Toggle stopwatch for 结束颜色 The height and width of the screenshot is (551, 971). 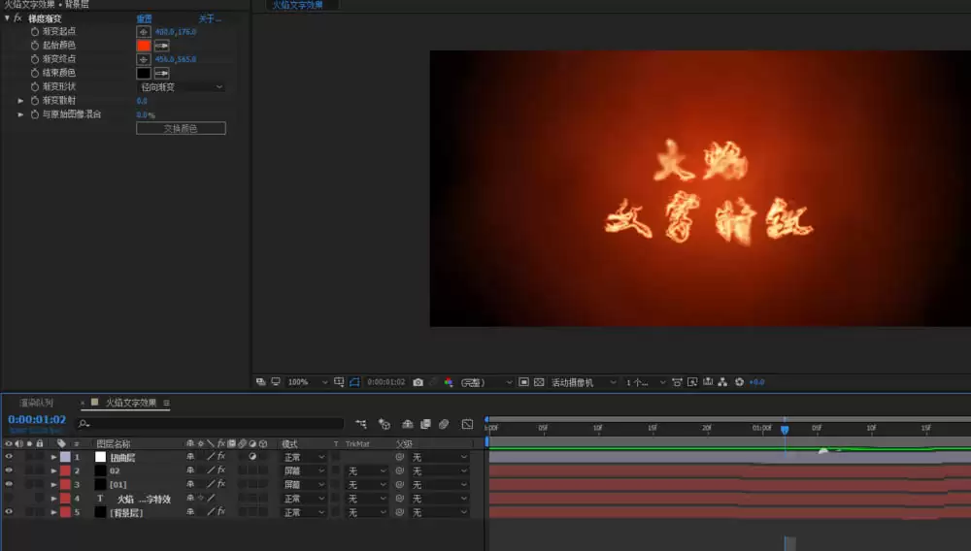[x=35, y=73]
